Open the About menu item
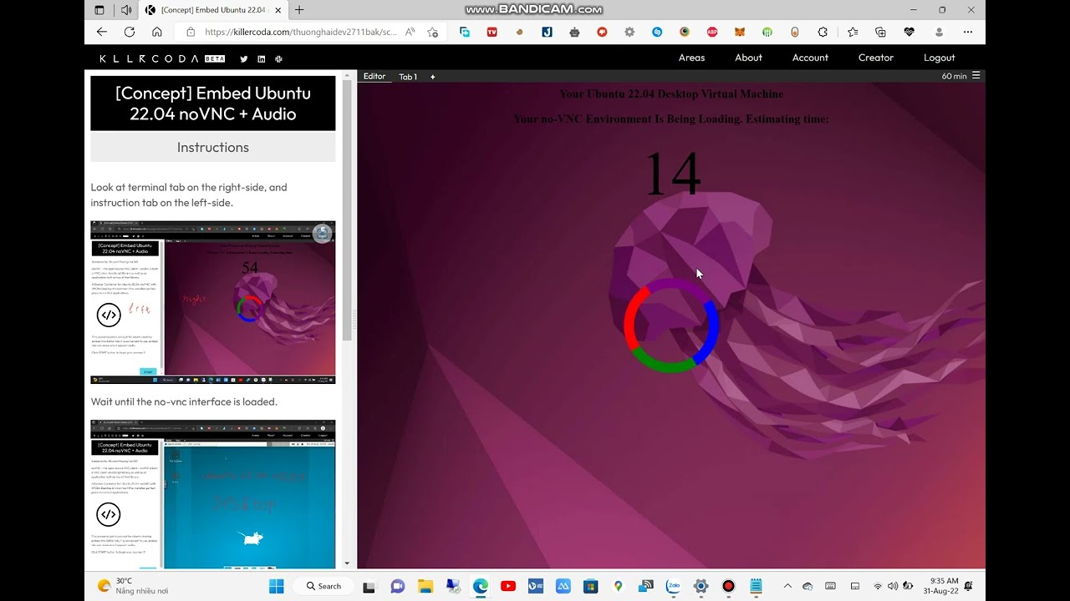Viewport: 1070px width, 601px height. point(748,58)
